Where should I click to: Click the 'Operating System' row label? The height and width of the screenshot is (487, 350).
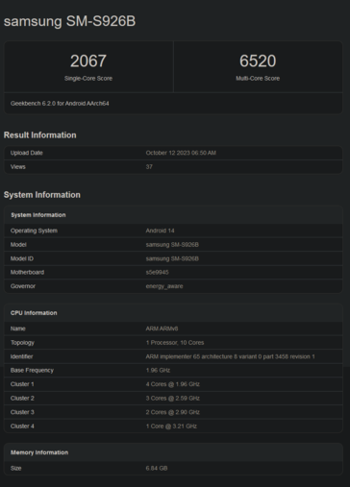coord(34,231)
